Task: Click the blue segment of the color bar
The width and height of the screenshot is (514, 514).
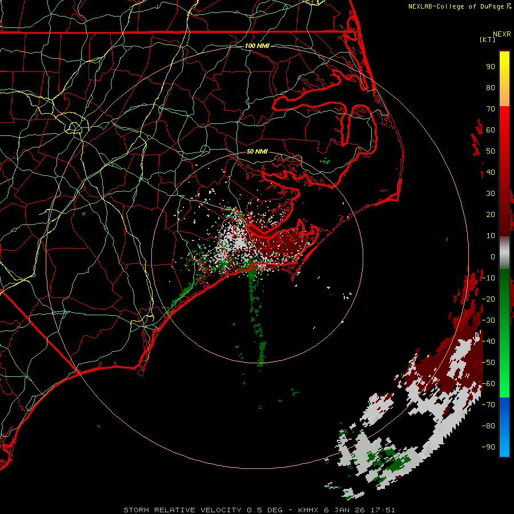Action: (x=504, y=427)
